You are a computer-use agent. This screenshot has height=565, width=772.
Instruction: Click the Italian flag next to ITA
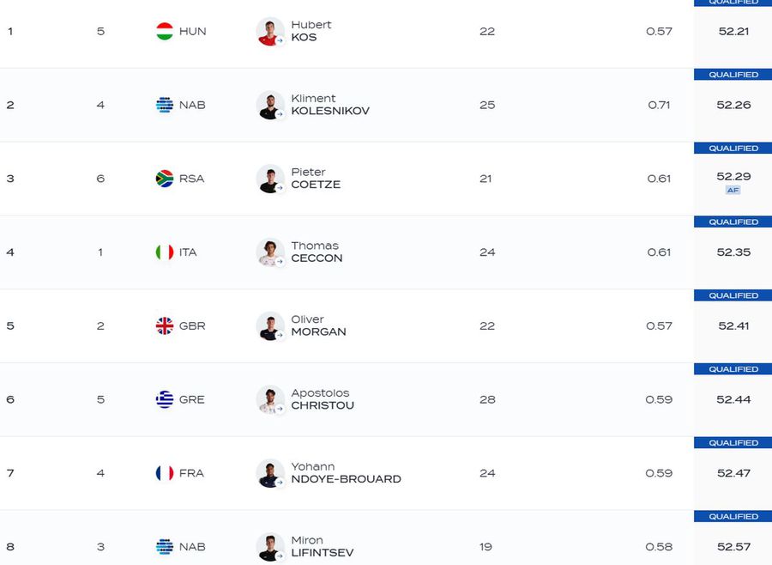tap(163, 252)
